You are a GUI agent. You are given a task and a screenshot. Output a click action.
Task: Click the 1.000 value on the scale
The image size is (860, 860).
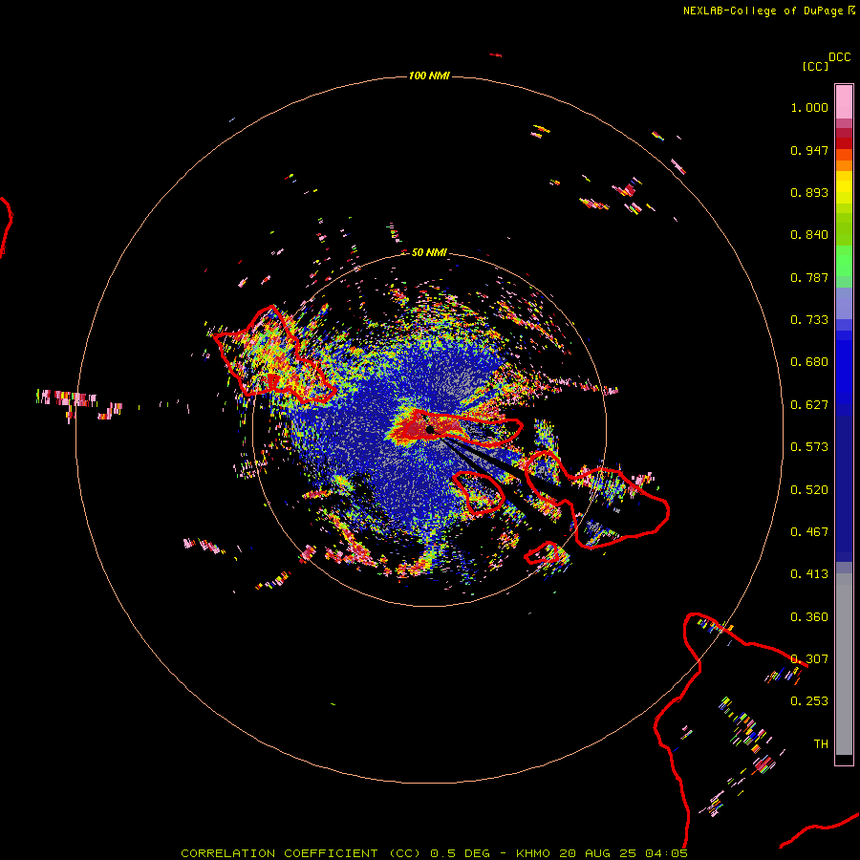pyautogui.click(x=809, y=107)
